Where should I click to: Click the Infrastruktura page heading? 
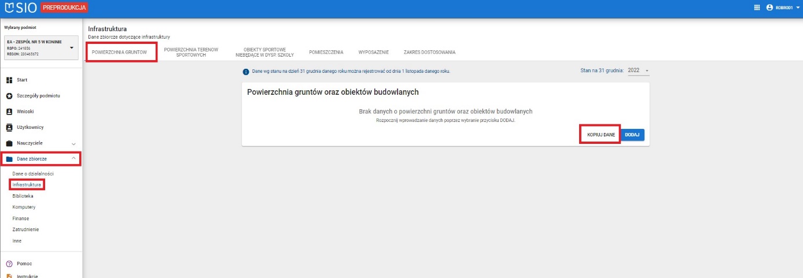coord(108,28)
